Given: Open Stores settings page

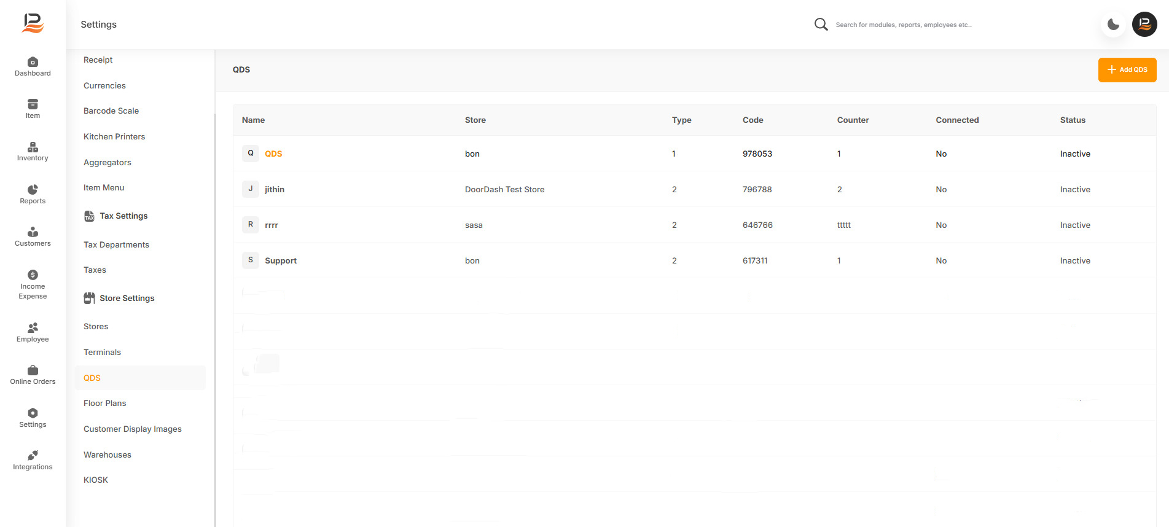Looking at the screenshot, I should tap(96, 326).
